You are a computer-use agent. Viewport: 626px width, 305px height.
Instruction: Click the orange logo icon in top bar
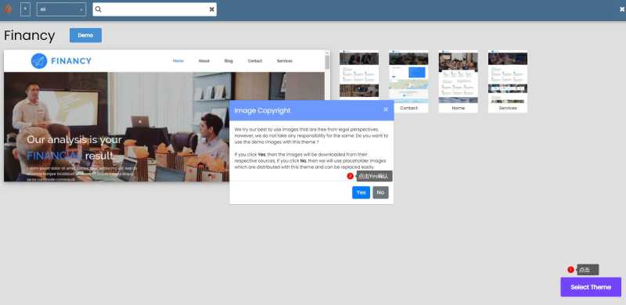pyautogui.click(x=8, y=9)
